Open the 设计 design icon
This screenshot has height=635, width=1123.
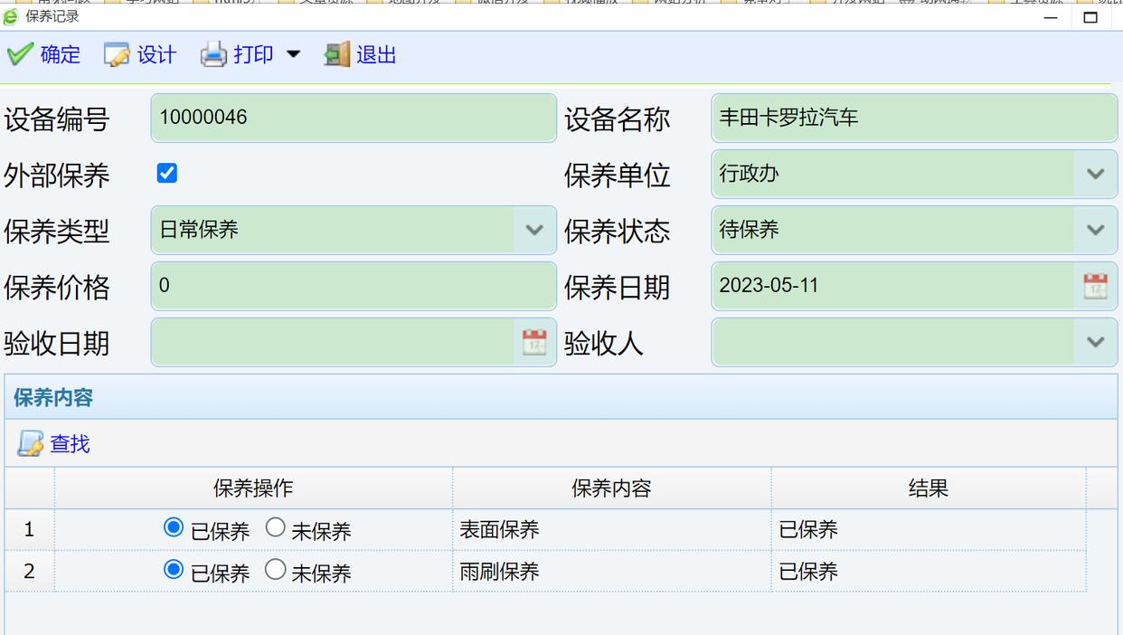tap(117, 55)
